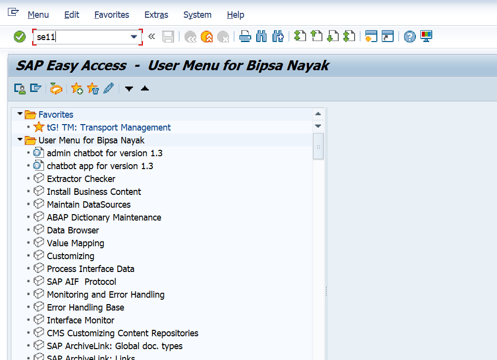Open the System menu
The image size is (497, 360).
[197, 15]
